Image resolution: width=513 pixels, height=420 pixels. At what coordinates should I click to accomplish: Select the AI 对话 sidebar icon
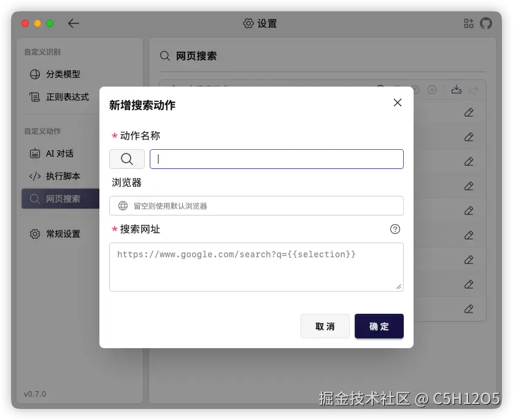[36, 154]
